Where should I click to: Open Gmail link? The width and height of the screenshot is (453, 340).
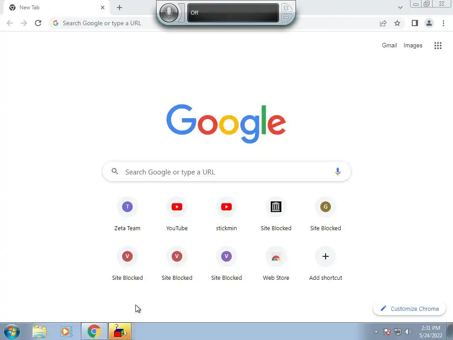point(389,46)
